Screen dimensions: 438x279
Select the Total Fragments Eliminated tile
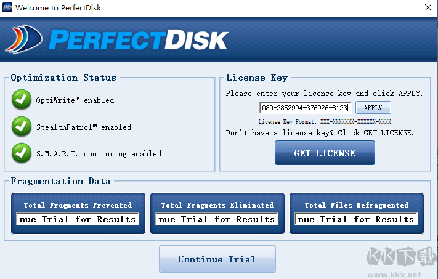pos(217,204)
